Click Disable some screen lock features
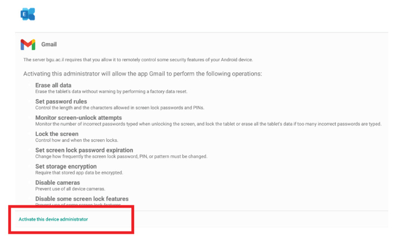Viewport: 401px width, 241px height. point(82,199)
